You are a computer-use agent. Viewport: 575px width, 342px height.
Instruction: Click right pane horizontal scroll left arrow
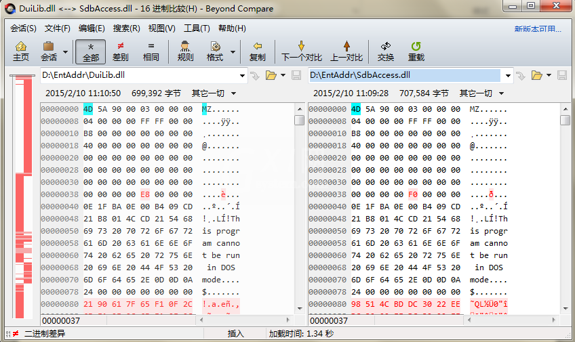point(469,320)
